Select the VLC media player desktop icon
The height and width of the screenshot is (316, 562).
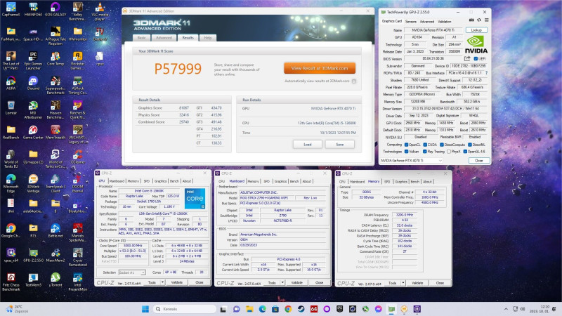pos(100,11)
